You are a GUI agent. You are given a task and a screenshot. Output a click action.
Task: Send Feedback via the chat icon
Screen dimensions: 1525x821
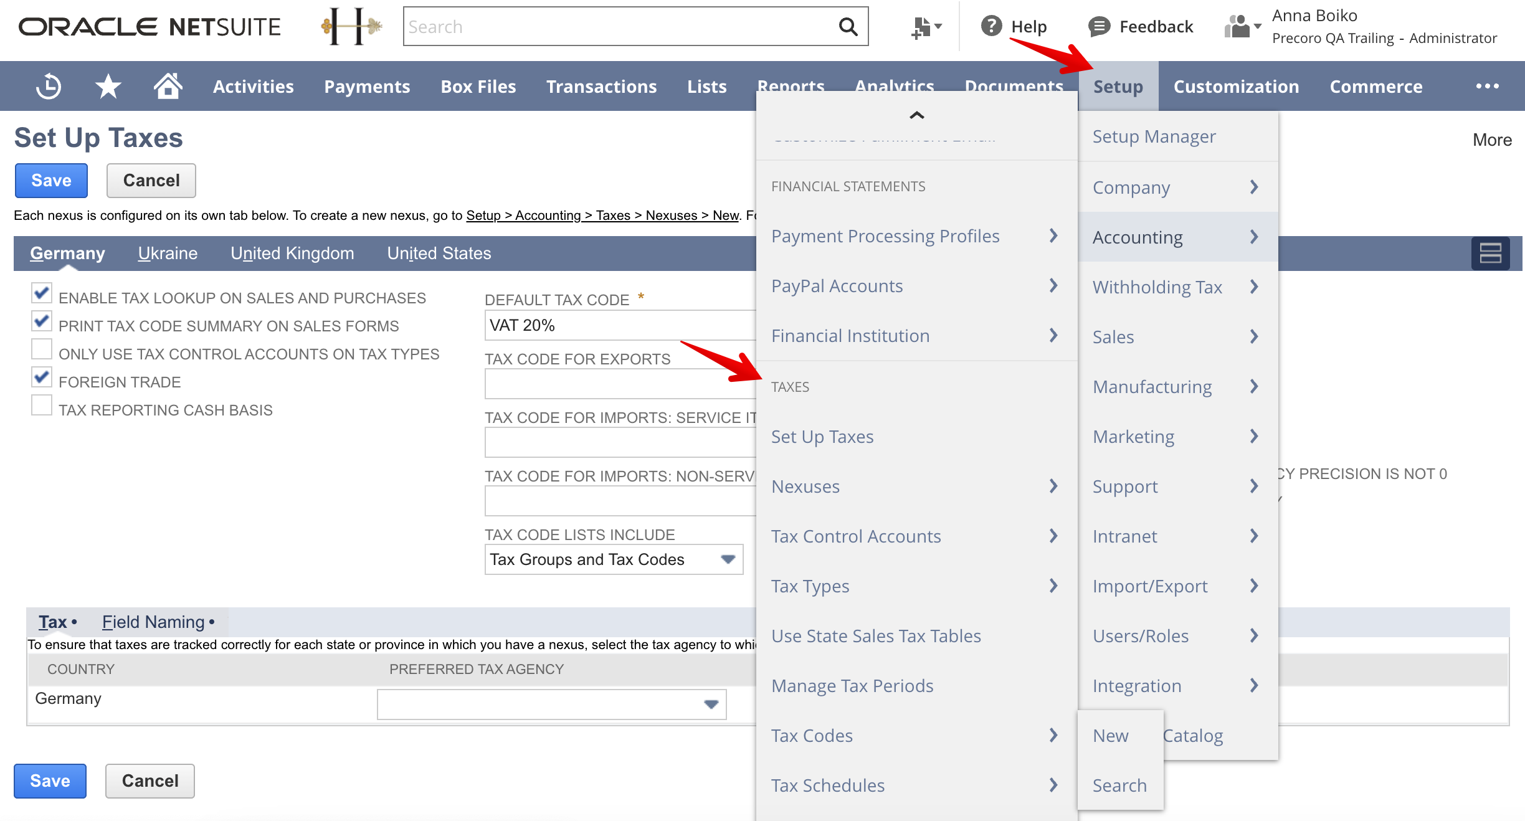click(1099, 26)
